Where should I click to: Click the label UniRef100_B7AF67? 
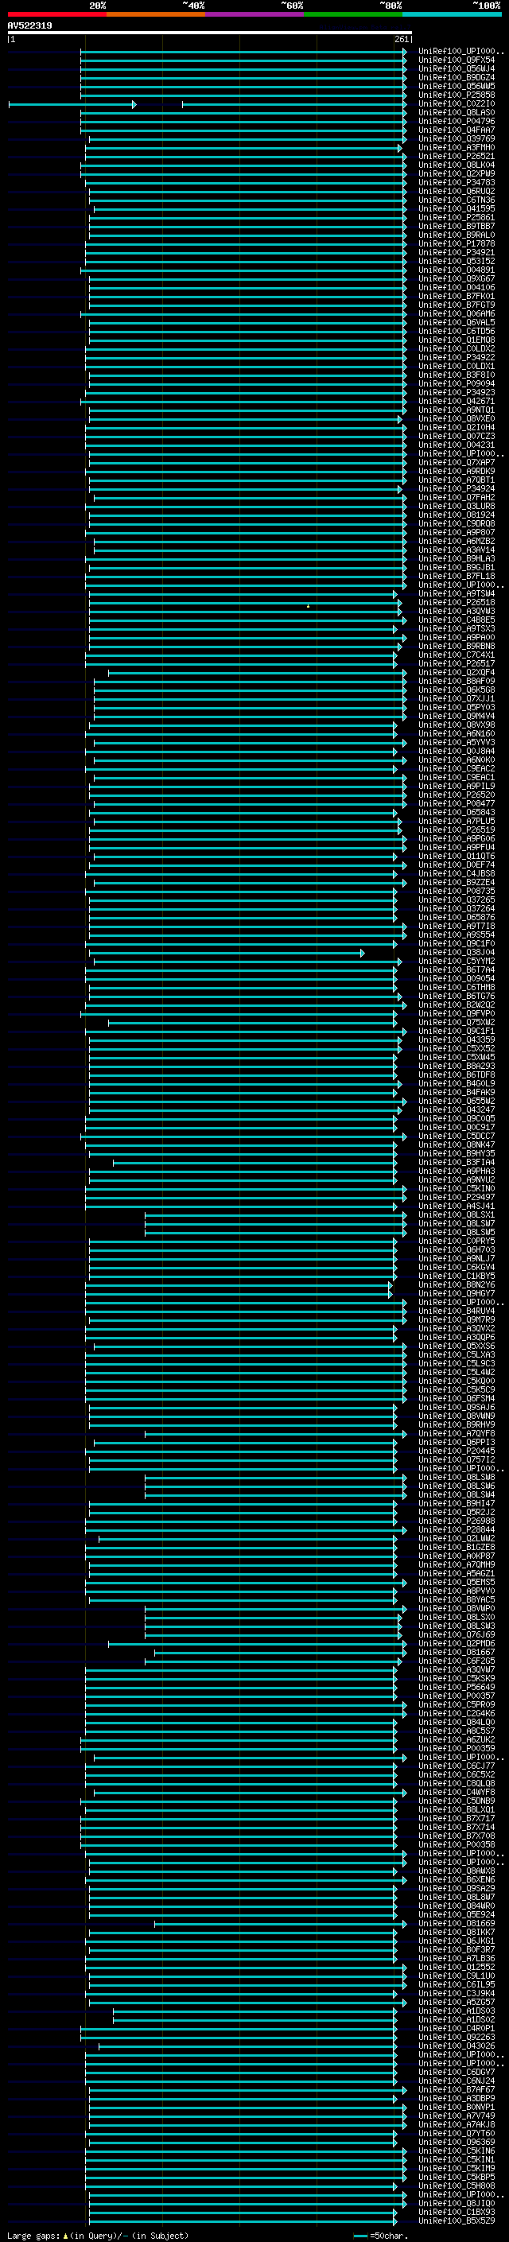457,2089
